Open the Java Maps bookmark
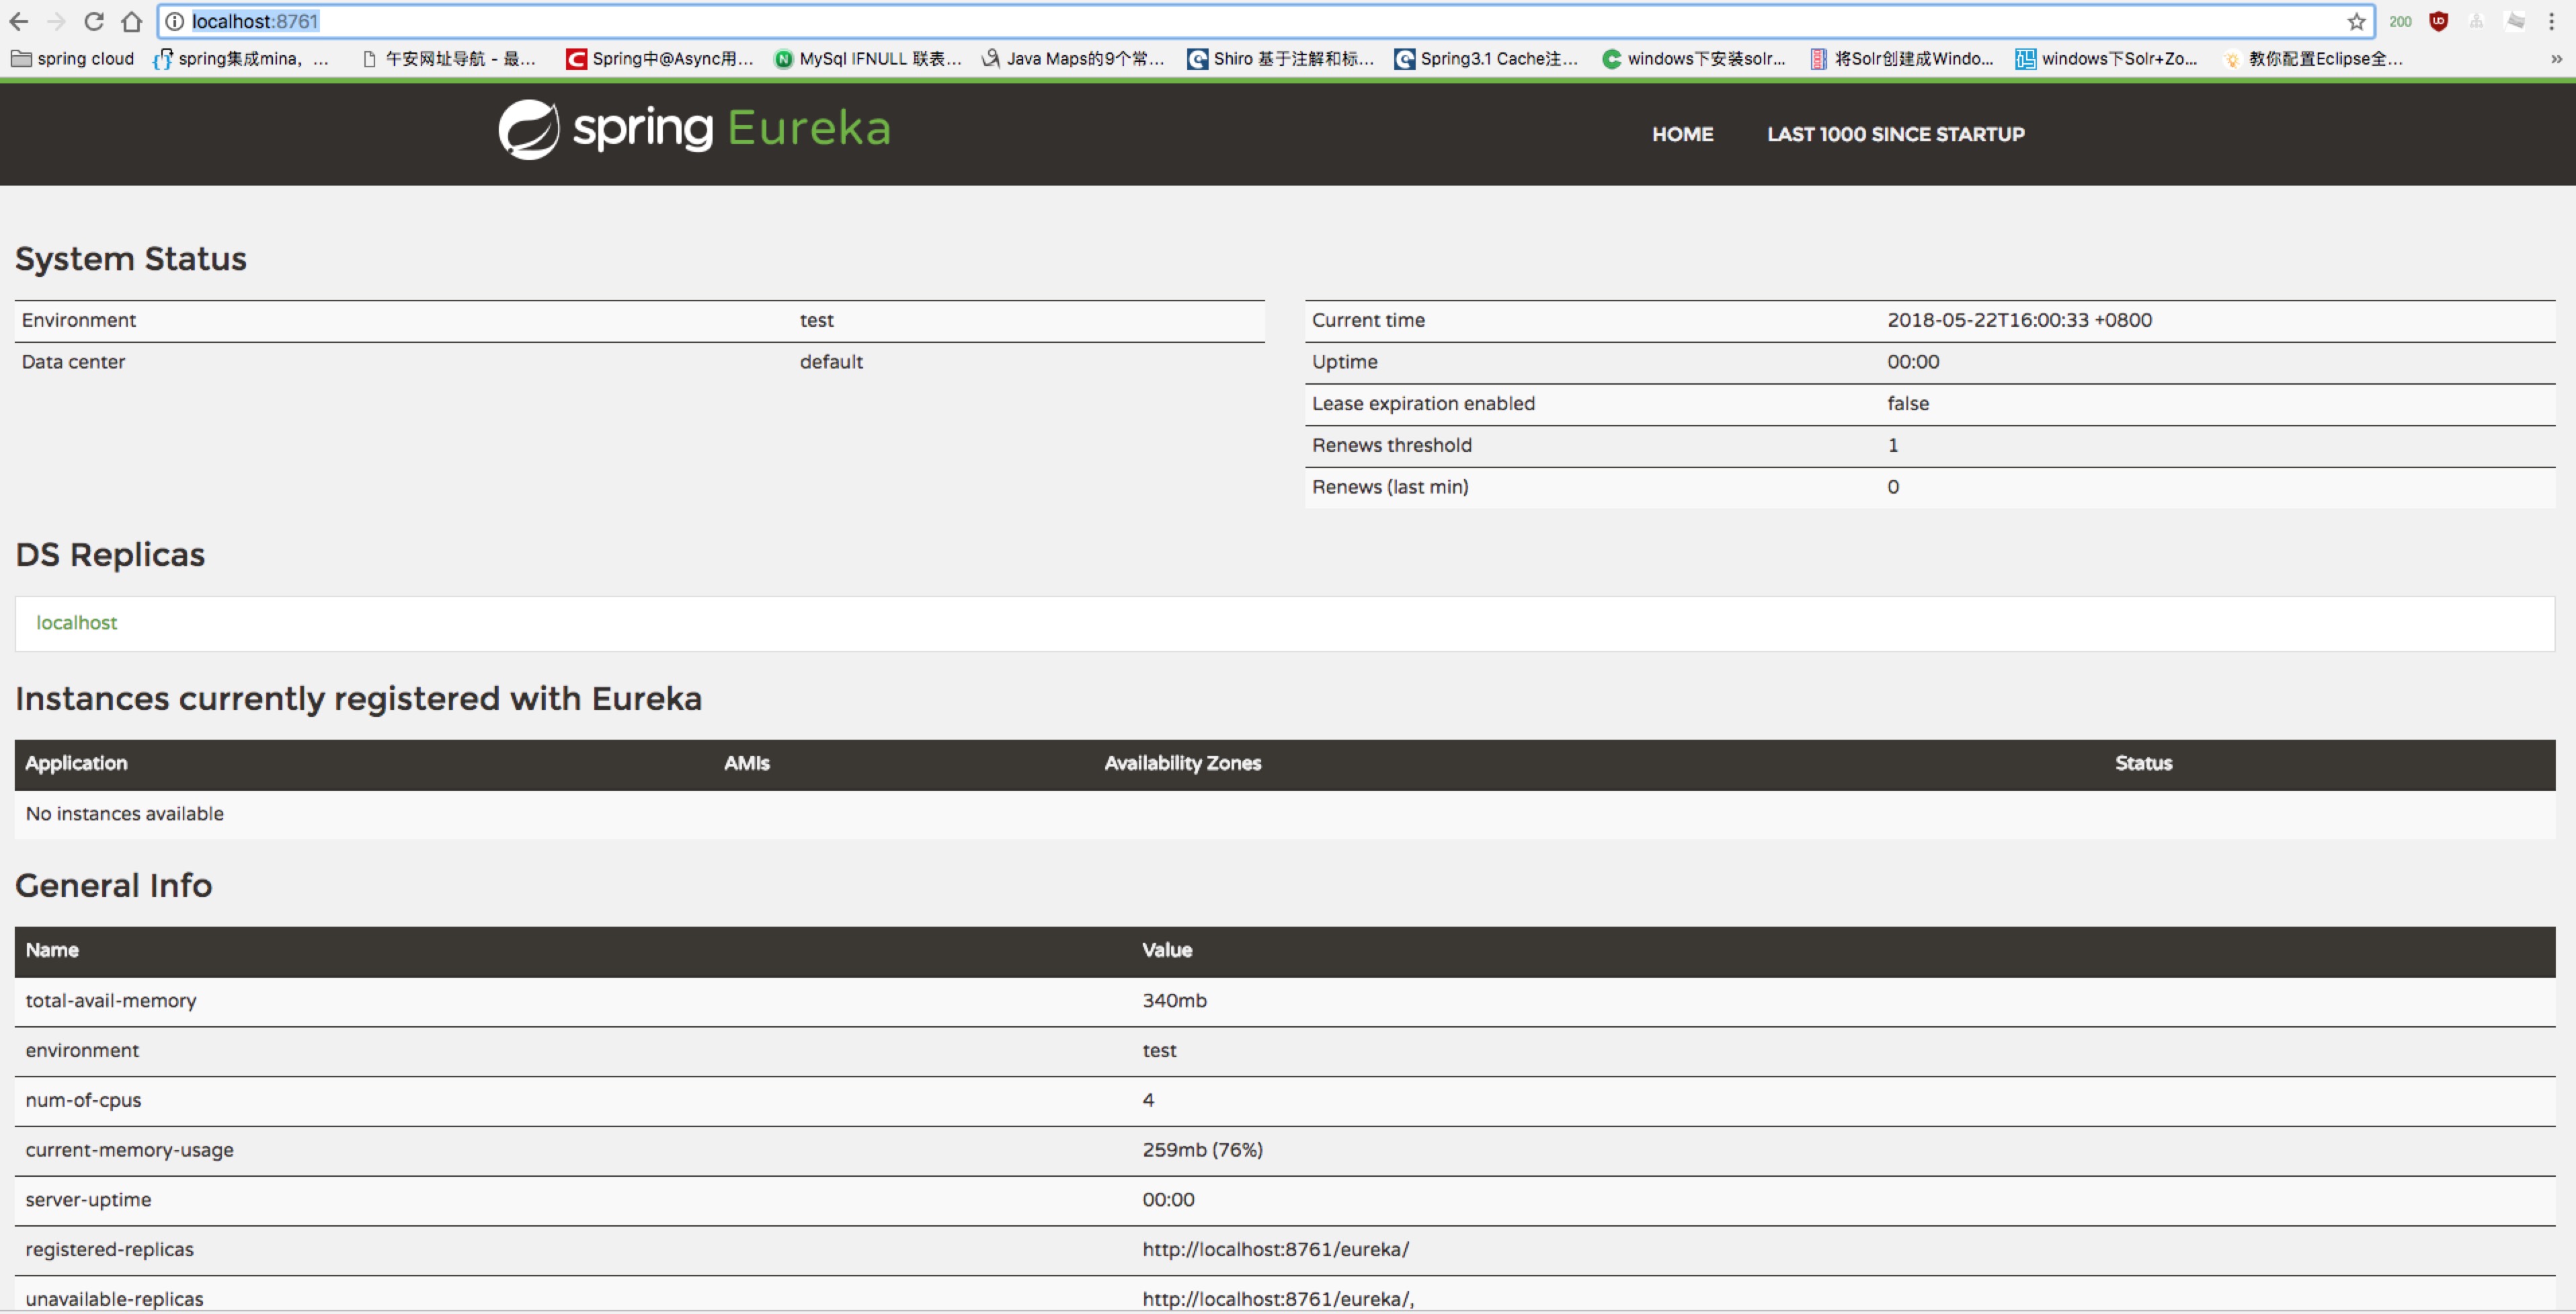The width and height of the screenshot is (2576, 1314). click(1074, 59)
